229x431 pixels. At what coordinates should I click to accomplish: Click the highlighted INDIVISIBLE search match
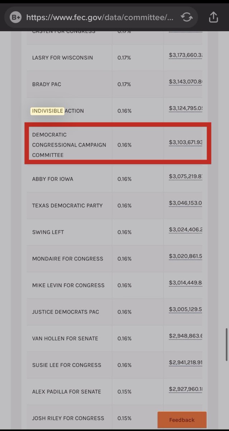(x=47, y=111)
